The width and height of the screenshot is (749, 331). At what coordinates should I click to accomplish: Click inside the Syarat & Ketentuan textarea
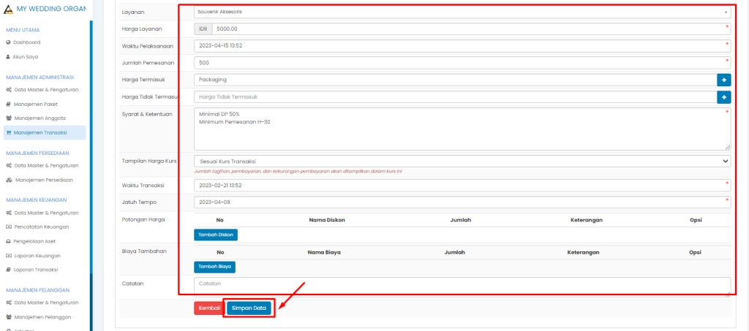coord(462,129)
